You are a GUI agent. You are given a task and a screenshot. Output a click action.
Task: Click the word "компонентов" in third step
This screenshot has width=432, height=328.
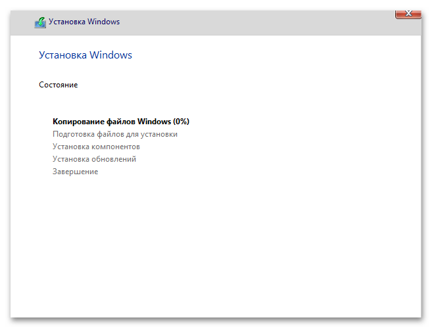(x=115, y=147)
